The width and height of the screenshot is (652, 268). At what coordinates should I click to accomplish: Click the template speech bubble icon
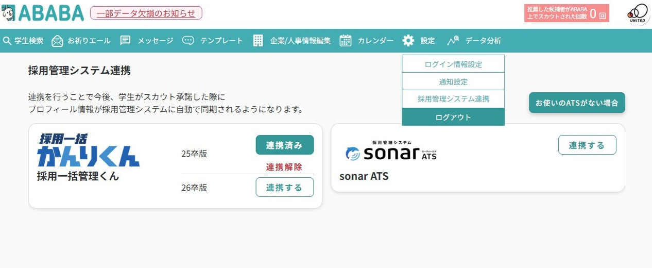[x=188, y=41]
